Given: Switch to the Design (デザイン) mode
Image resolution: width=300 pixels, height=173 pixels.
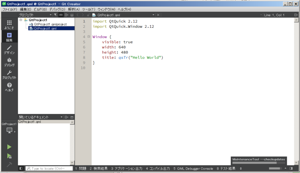Looking at the screenshot, I should [x=9, y=50].
